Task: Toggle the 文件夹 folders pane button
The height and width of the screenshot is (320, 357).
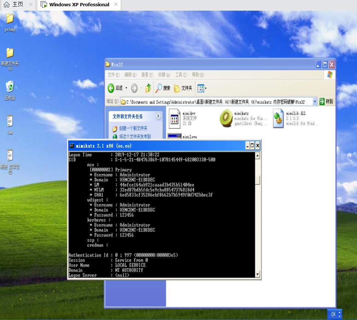Action: pos(183,88)
